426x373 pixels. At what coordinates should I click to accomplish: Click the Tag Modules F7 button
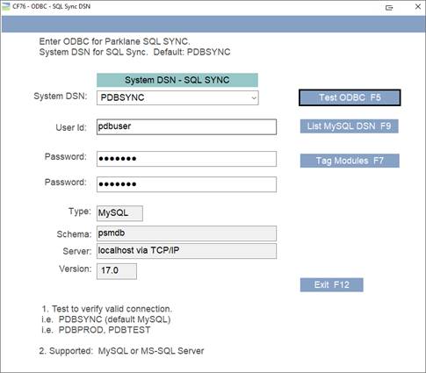tap(350, 161)
